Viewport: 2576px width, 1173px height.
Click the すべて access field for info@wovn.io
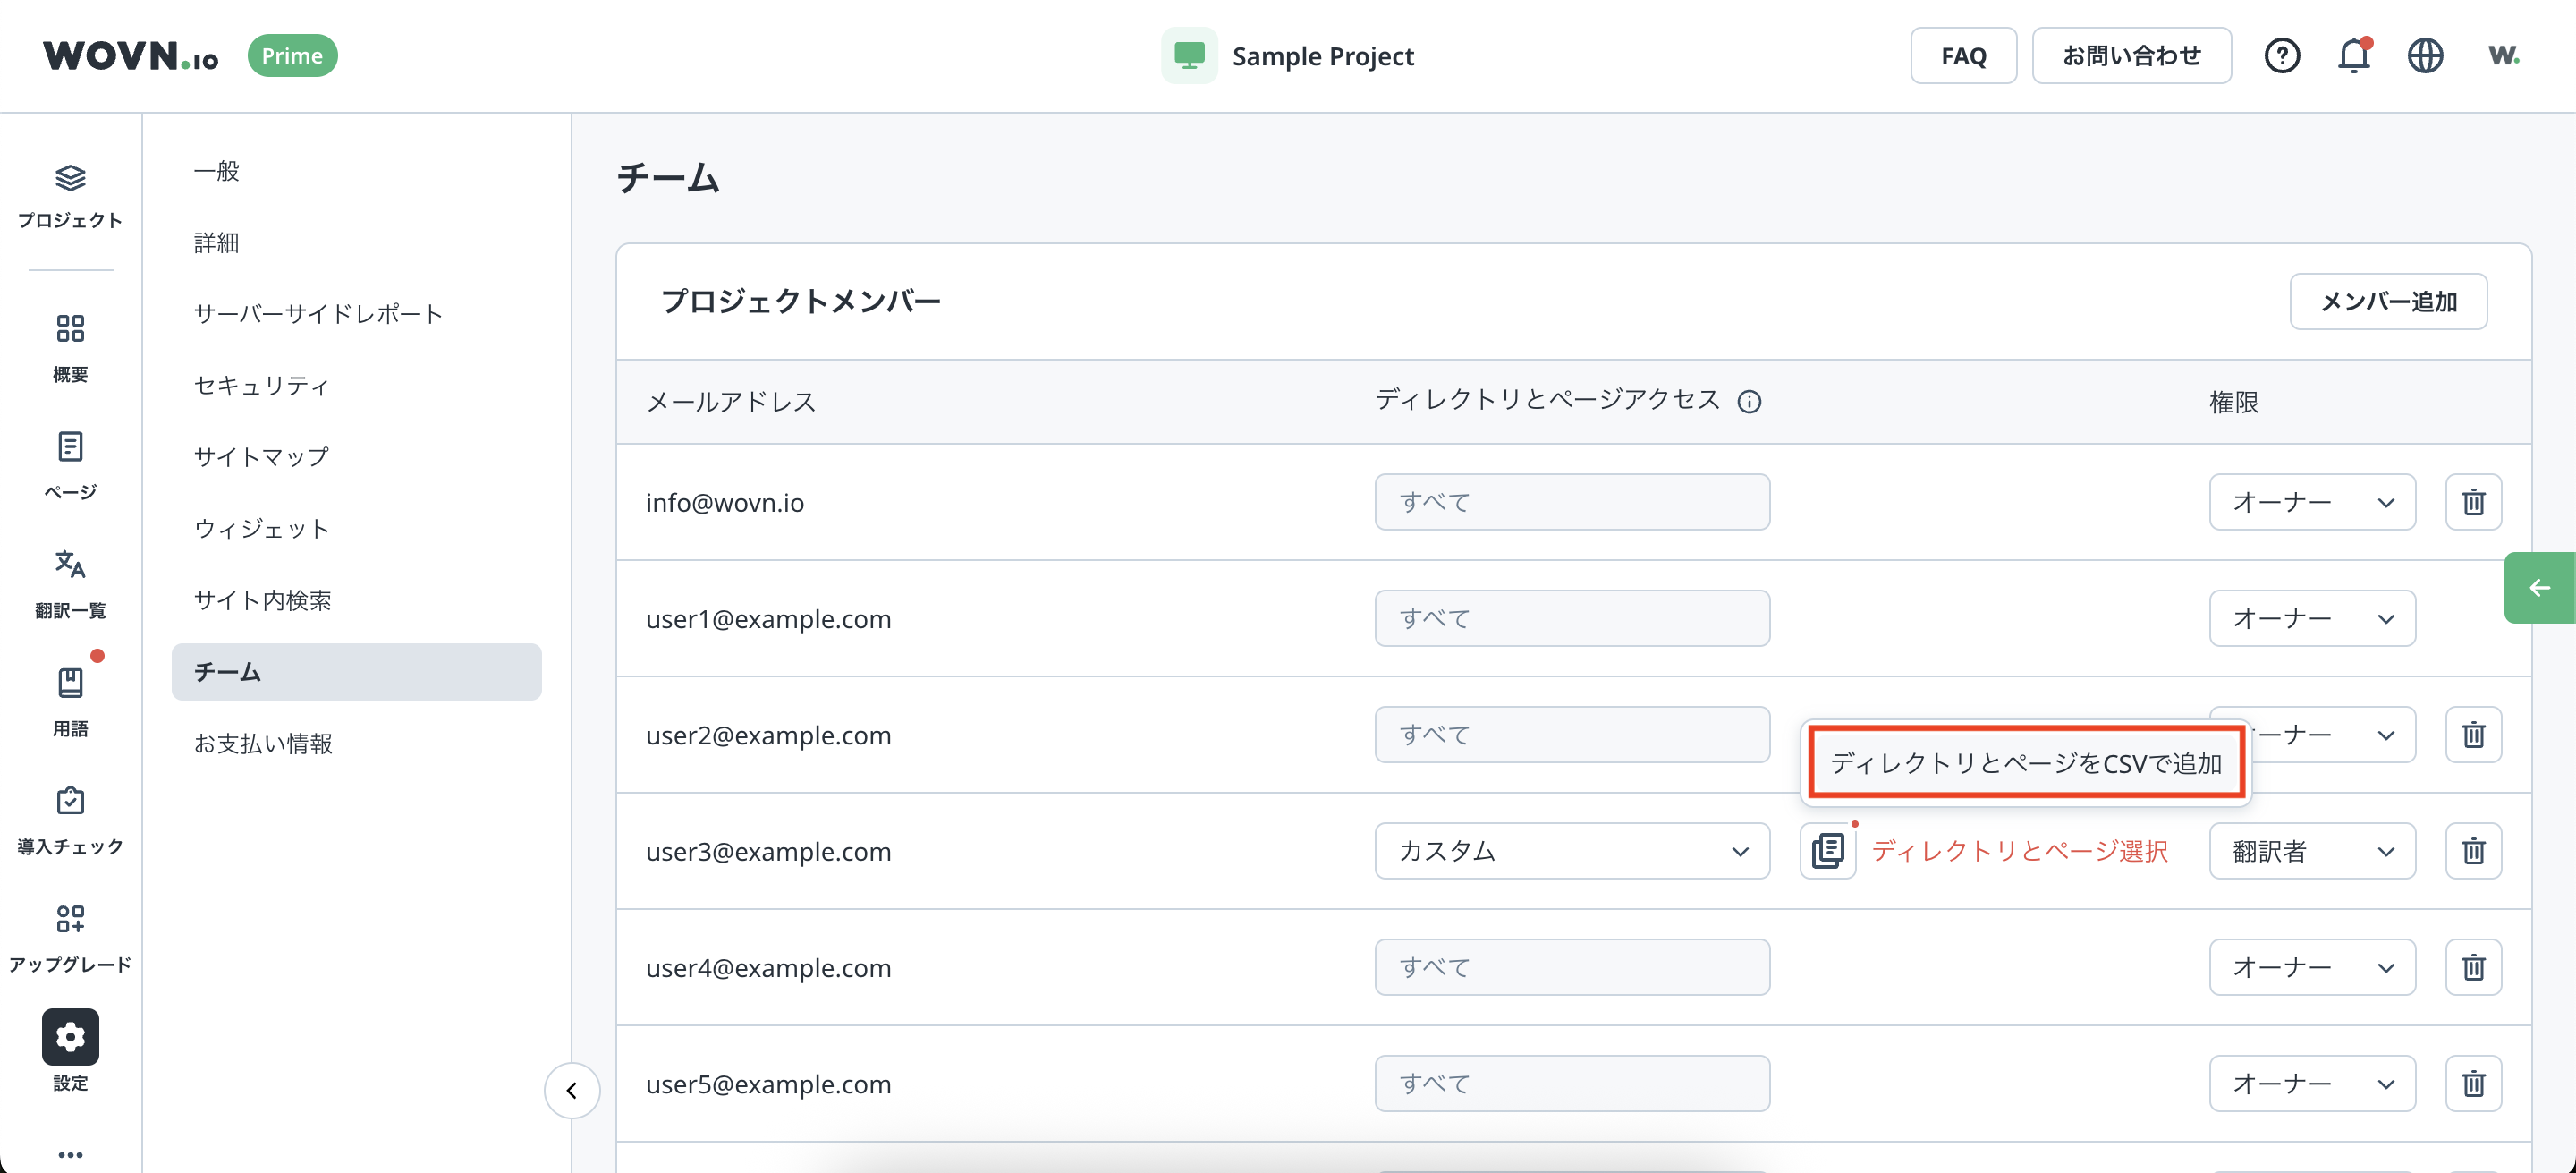pos(1571,502)
